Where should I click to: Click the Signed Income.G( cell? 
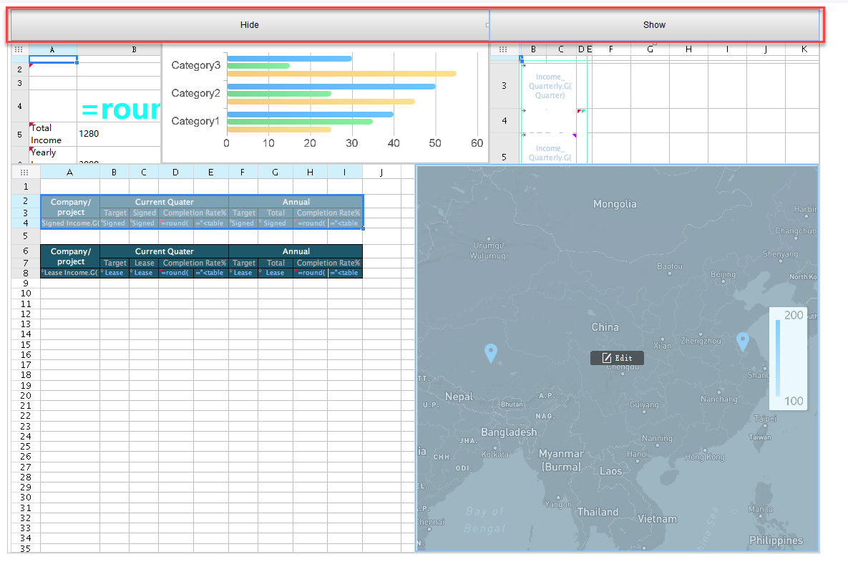(x=70, y=223)
